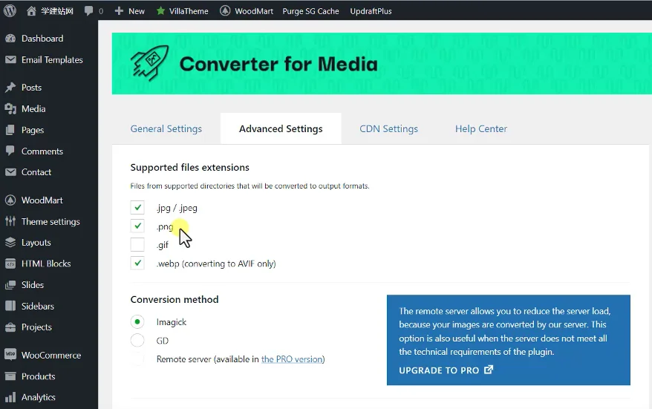Open the New content menu

click(x=130, y=11)
